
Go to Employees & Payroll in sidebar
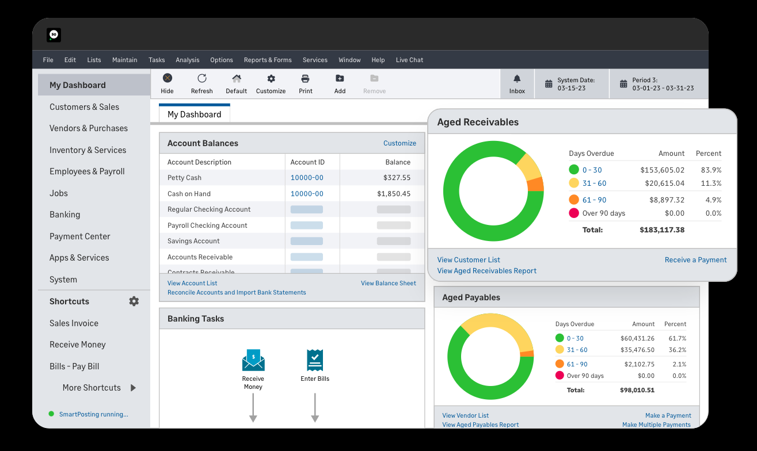click(87, 171)
